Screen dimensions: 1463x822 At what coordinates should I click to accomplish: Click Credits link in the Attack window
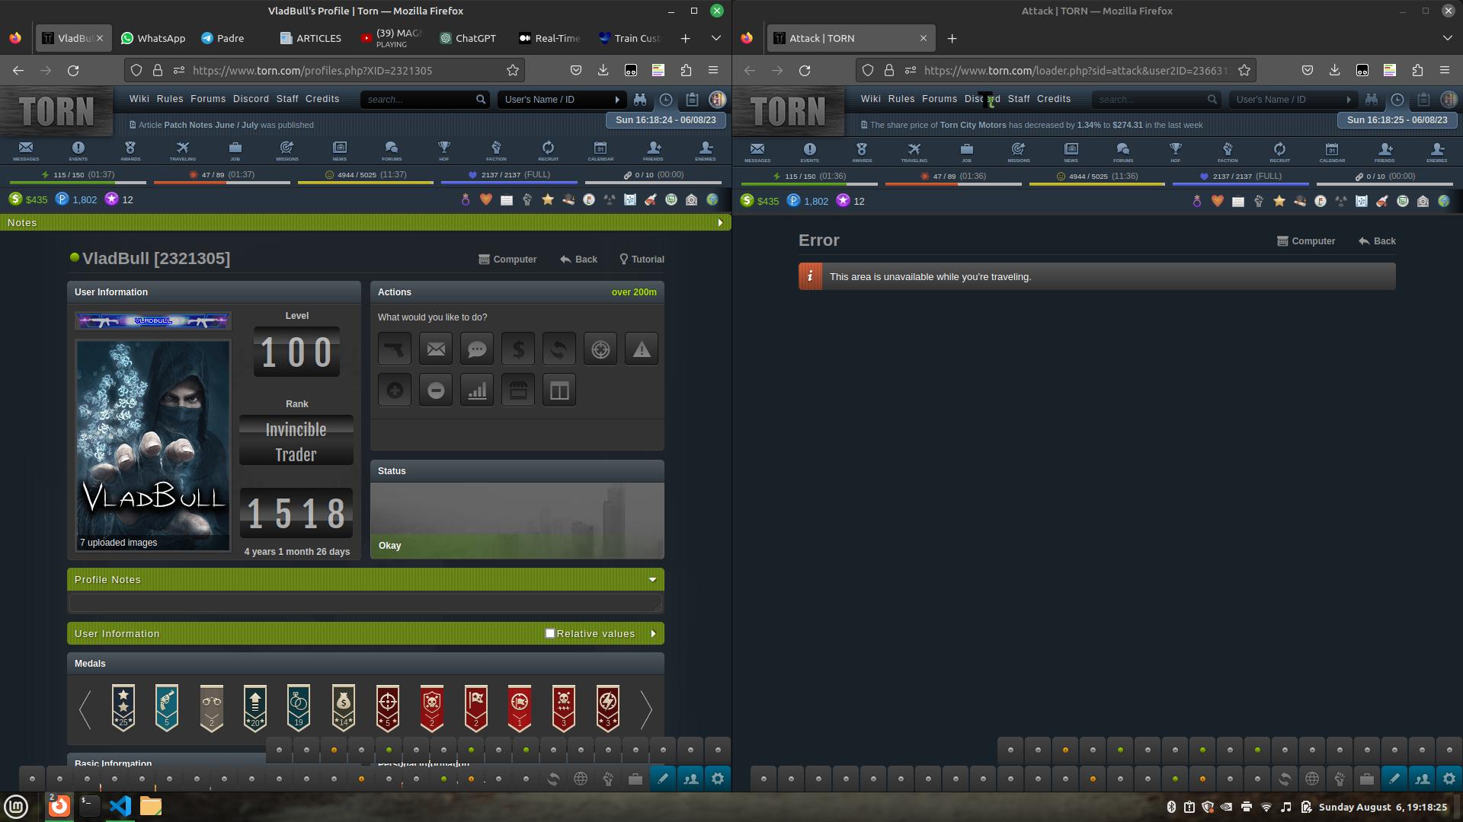1054,99
